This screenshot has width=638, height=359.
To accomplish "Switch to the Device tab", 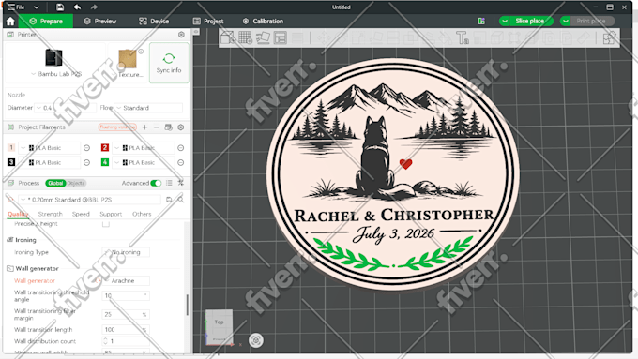I will pyautogui.click(x=154, y=22).
